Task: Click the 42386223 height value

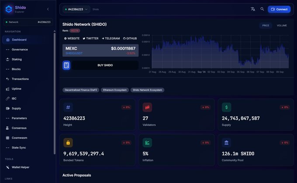Action: 74,119
